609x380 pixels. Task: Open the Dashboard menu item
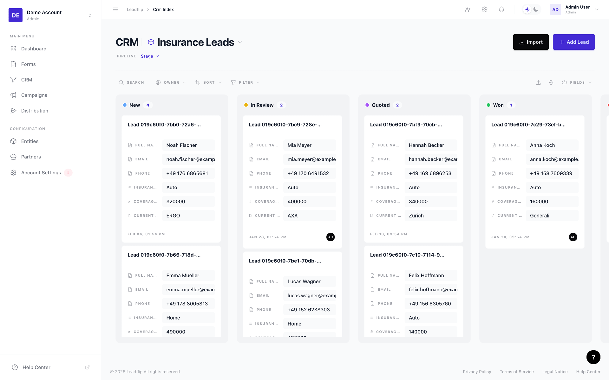coord(33,48)
